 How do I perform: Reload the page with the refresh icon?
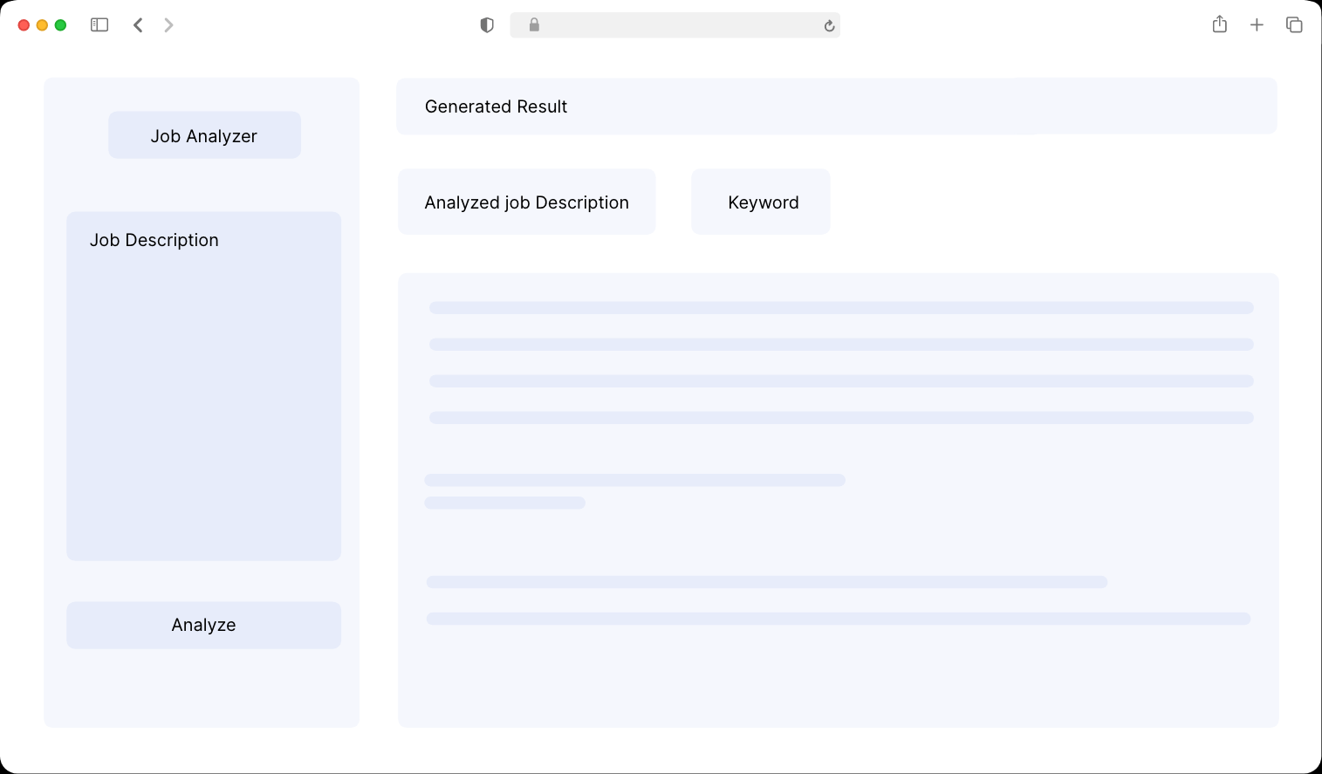tap(829, 26)
